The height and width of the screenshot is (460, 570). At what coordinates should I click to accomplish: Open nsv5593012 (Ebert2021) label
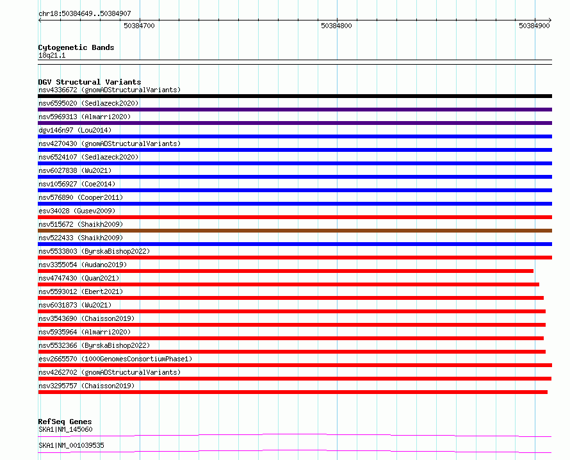click(x=81, y=292)
